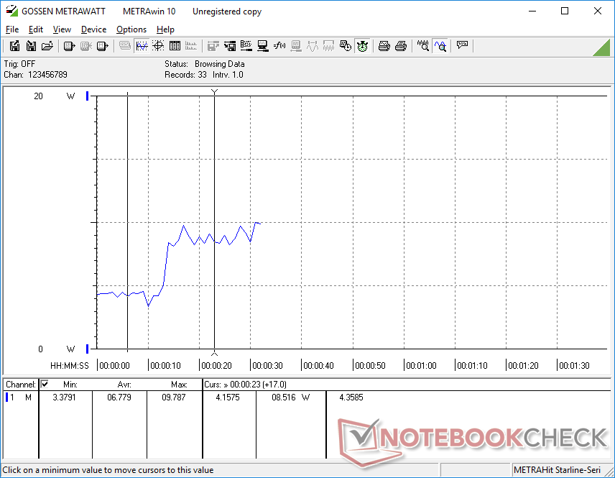Open the Options menu
The height and width of the screenshot is (478, 615).
131,29
